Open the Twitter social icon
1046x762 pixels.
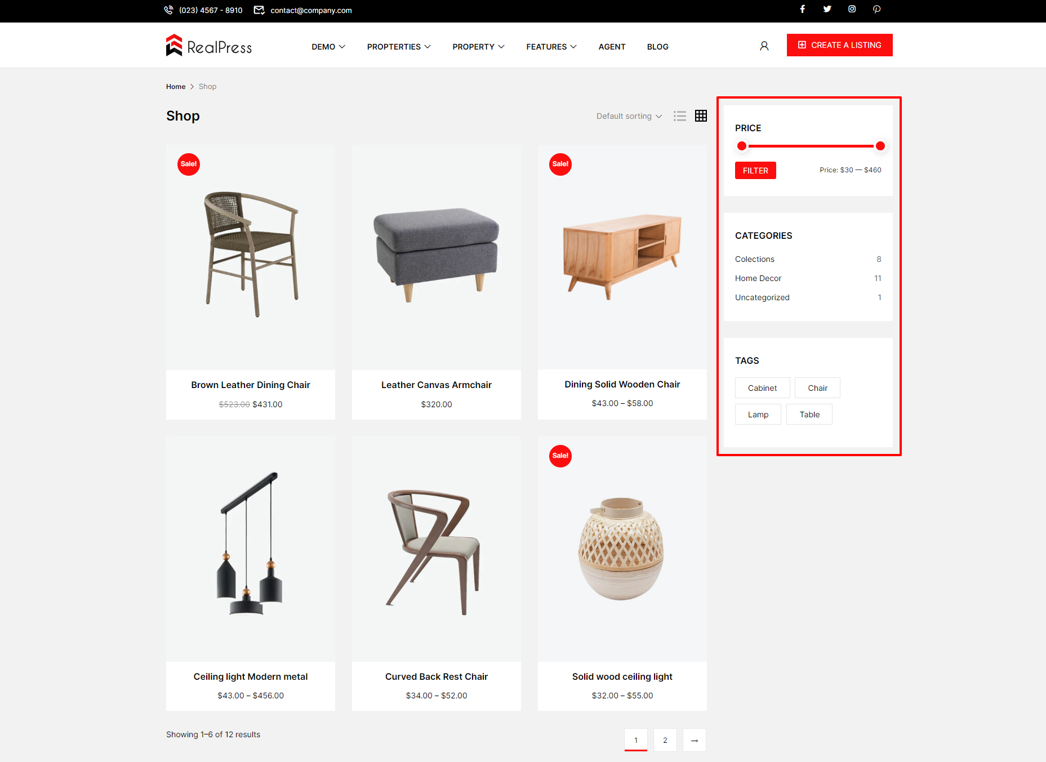point(827,9)
